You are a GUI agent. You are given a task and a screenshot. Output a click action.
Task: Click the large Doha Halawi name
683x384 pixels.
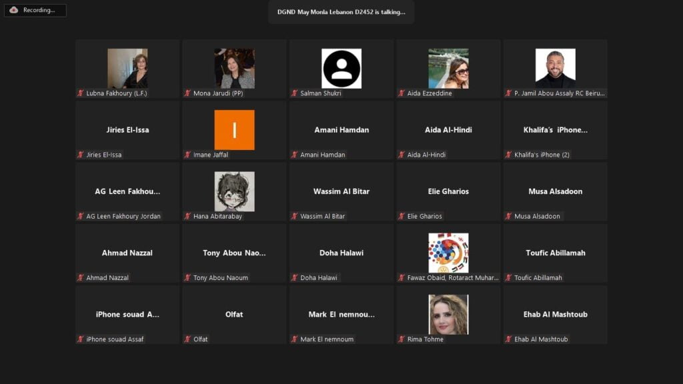click(341, 253)
